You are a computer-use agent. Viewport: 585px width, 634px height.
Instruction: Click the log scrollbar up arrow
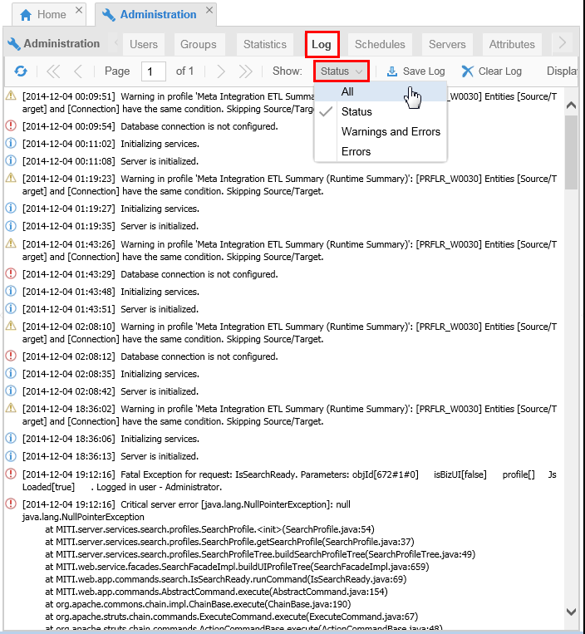(x=571, y=106)
